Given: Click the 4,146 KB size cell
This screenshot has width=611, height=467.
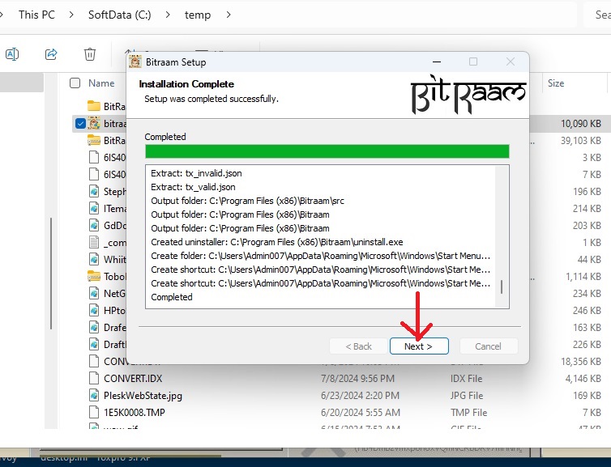Looking at the screenshot, I should (x=583, y=378).
